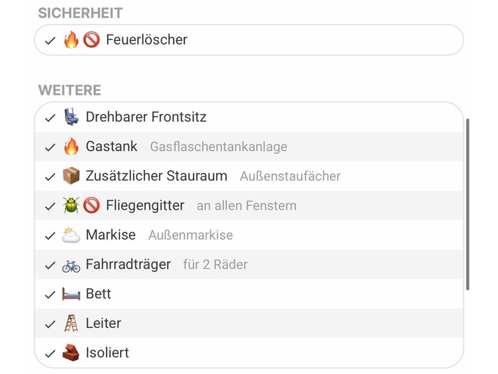
Task: Click the beetle icon beside Fliegengitter
Action: click(71, 205)
